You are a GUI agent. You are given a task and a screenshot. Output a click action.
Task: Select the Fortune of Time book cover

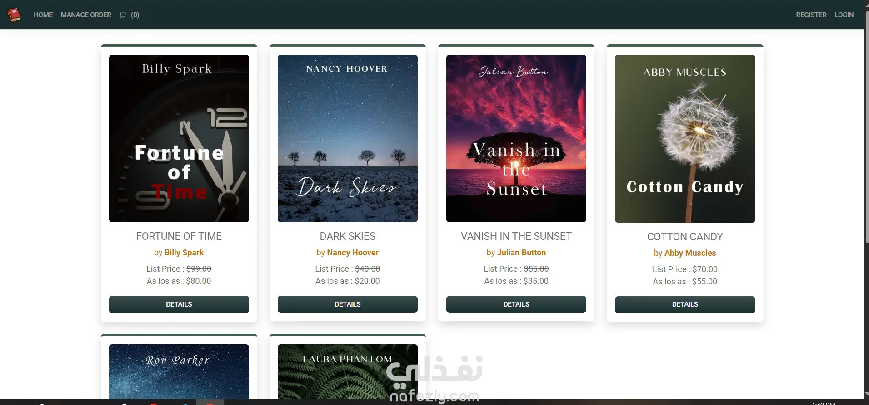[179, 138]
